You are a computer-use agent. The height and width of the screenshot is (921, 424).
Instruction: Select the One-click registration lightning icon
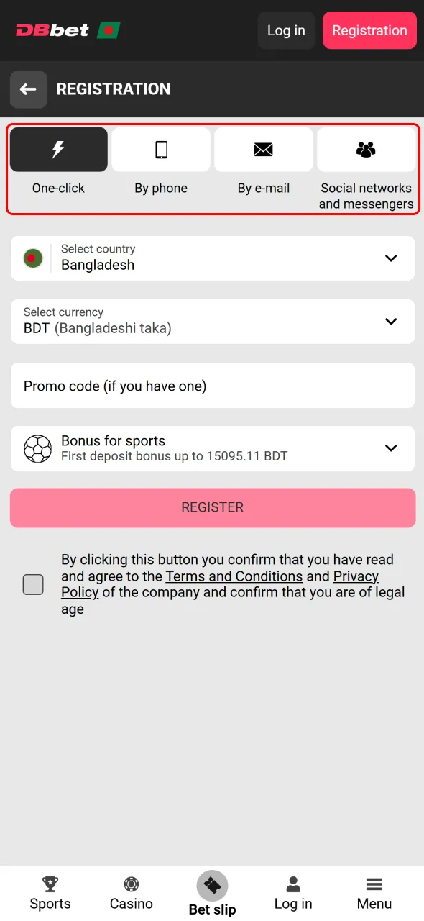click(58, 149)
